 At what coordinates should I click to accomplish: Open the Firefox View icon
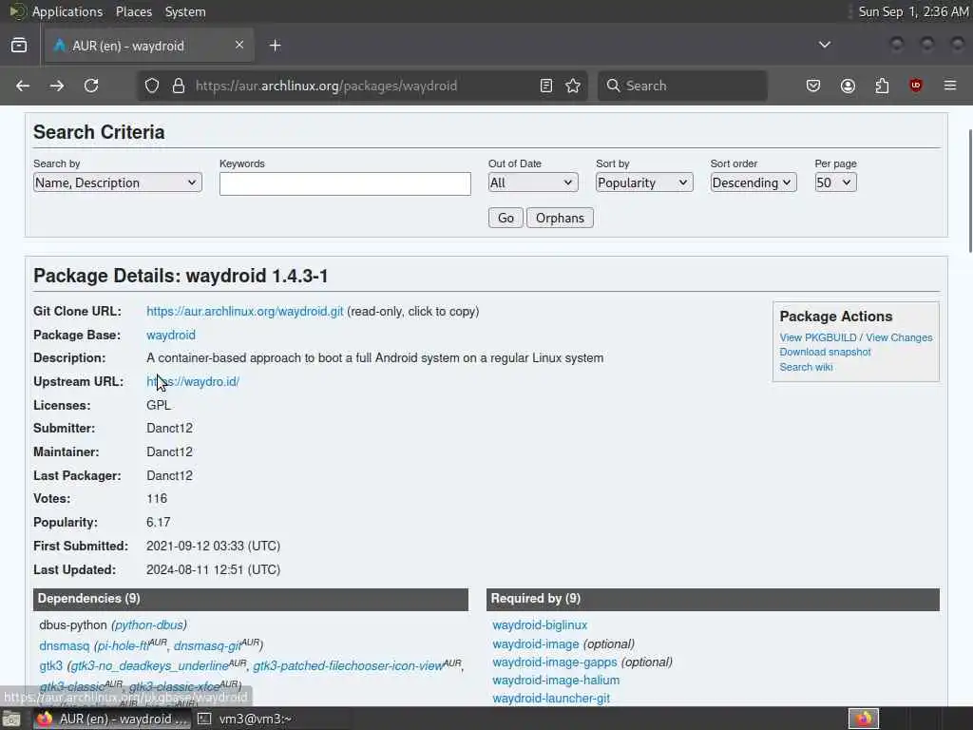(19, 46)
